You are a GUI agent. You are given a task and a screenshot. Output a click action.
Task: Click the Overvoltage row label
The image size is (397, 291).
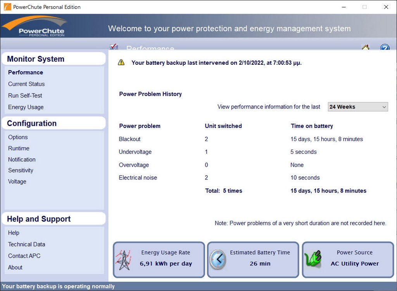click(x=134, y=165)
